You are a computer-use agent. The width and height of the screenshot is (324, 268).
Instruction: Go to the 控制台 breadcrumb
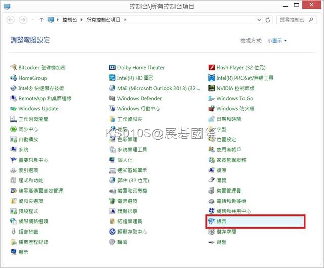pos(70,20)
